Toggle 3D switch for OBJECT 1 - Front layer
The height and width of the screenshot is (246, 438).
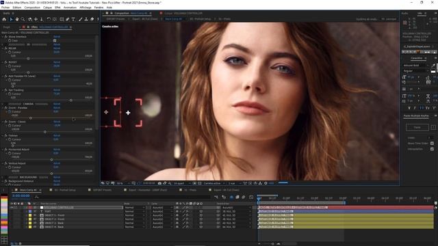click(201, 215)
